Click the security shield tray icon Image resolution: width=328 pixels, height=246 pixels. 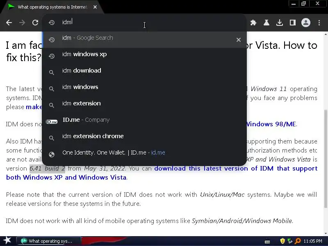[x=282, y=241]
